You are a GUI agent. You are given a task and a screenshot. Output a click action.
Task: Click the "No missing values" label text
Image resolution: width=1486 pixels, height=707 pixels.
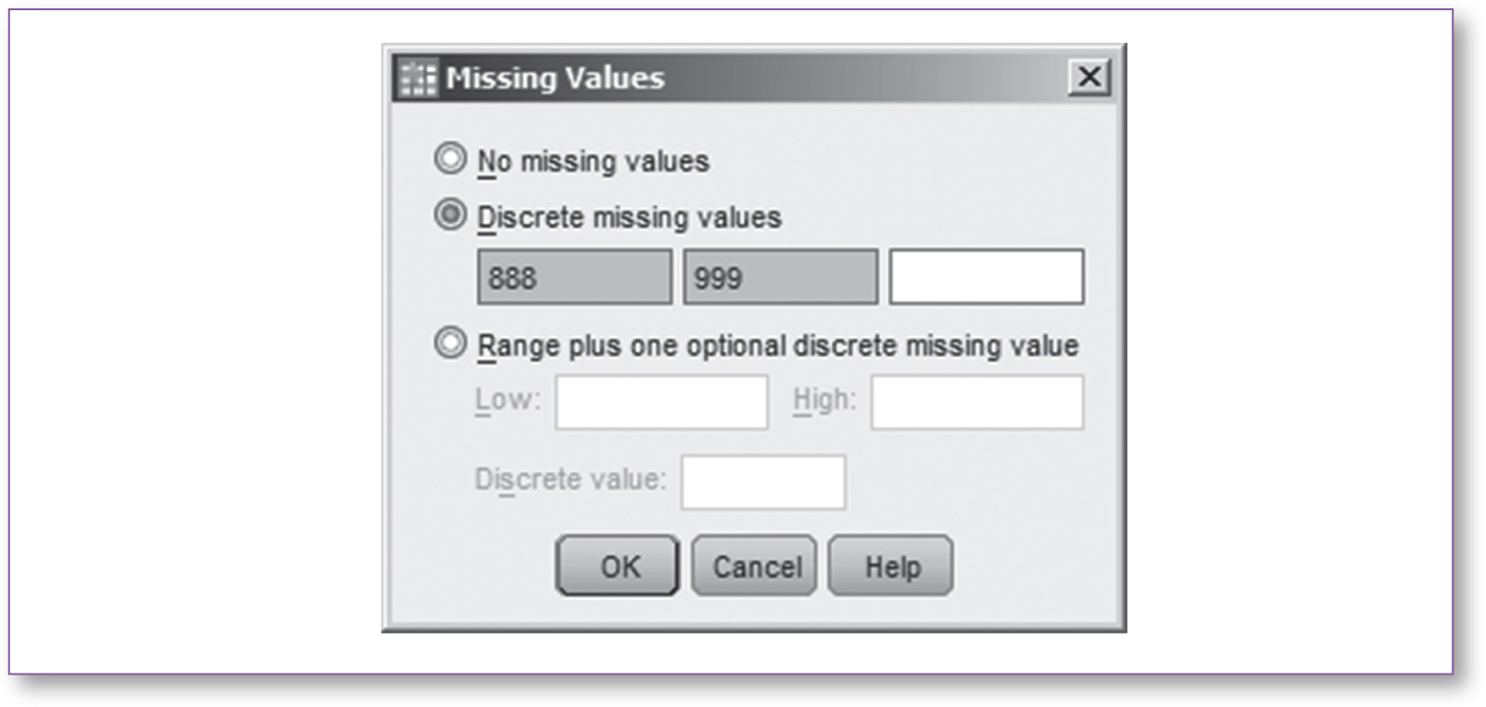tap(593, 161)
